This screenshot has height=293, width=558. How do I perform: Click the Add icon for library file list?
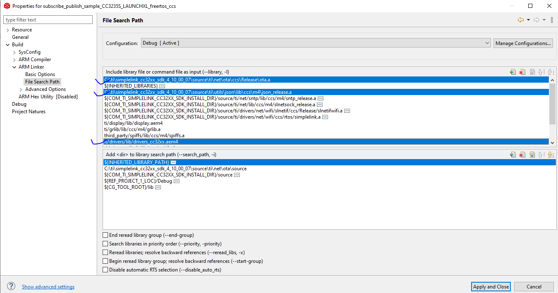pos(513,72)
